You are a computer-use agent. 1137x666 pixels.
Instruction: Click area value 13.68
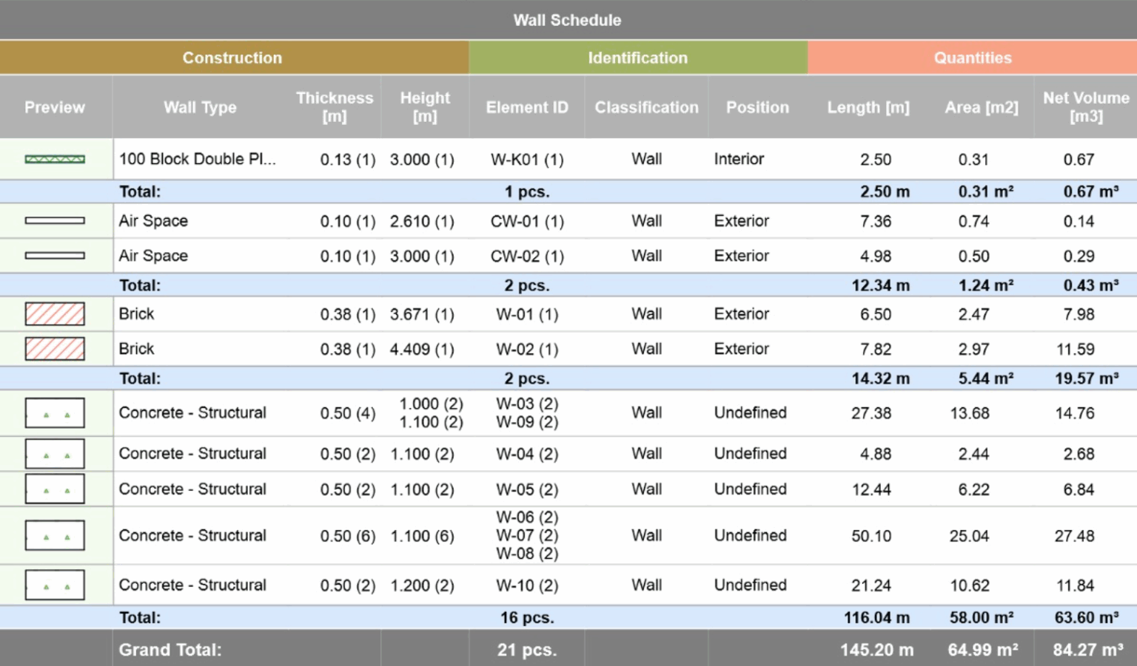(x=970, y=413)
